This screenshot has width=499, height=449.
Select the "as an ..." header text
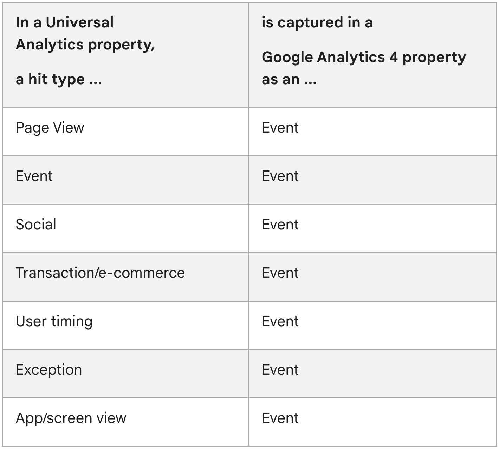click(289, 79)
